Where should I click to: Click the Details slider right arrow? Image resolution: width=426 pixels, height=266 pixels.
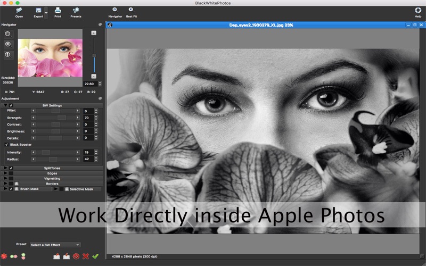pyautogui.click(x=78, y=138)
